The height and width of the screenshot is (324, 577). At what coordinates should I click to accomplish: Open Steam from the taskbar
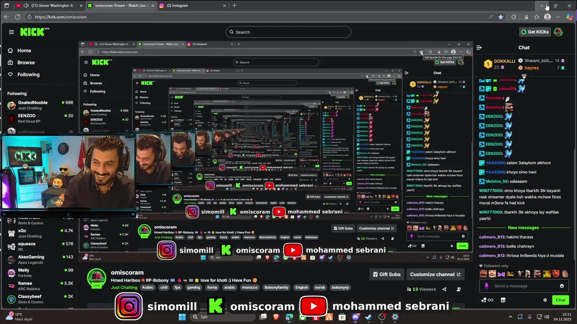(x=368, y=317)
